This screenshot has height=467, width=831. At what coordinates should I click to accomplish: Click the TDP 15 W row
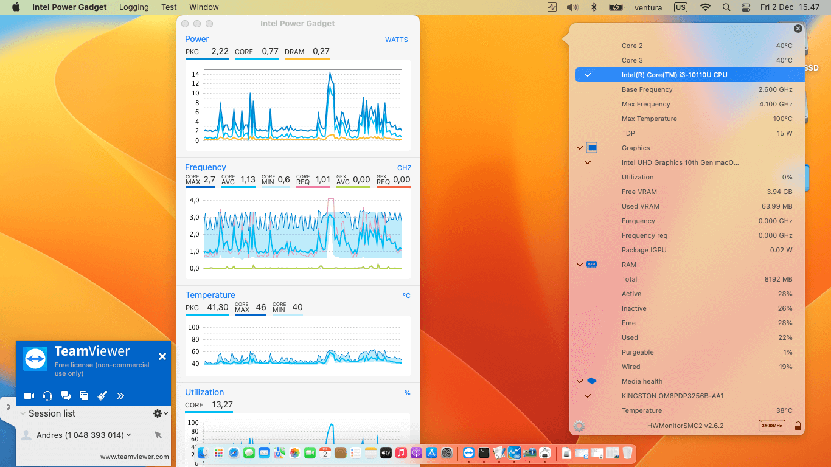pos(690,133)
